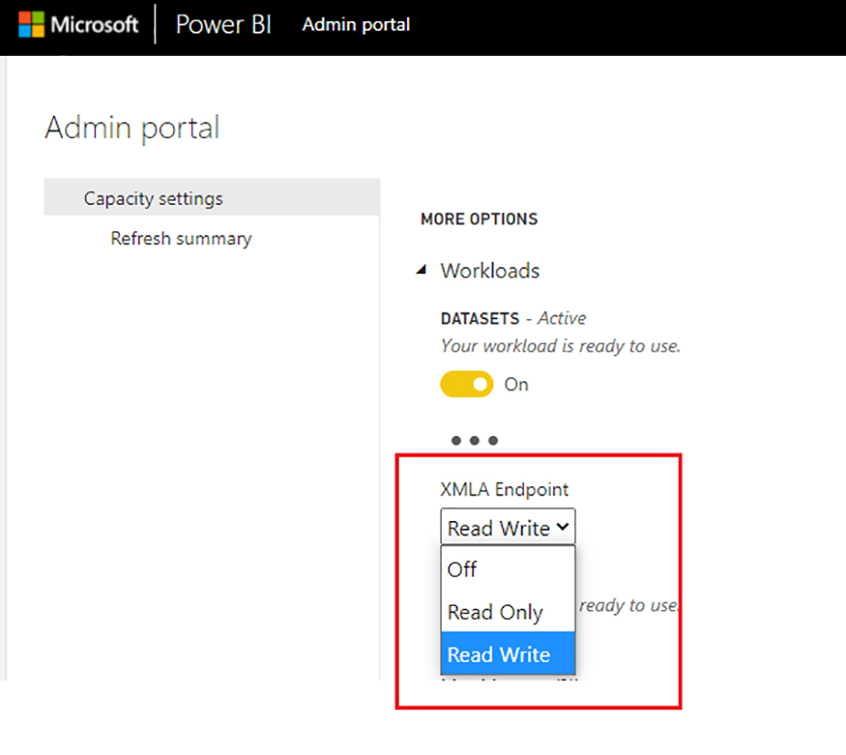Click the Workloads section title
This screenshot has height=755, width=846.
point(489,271)
